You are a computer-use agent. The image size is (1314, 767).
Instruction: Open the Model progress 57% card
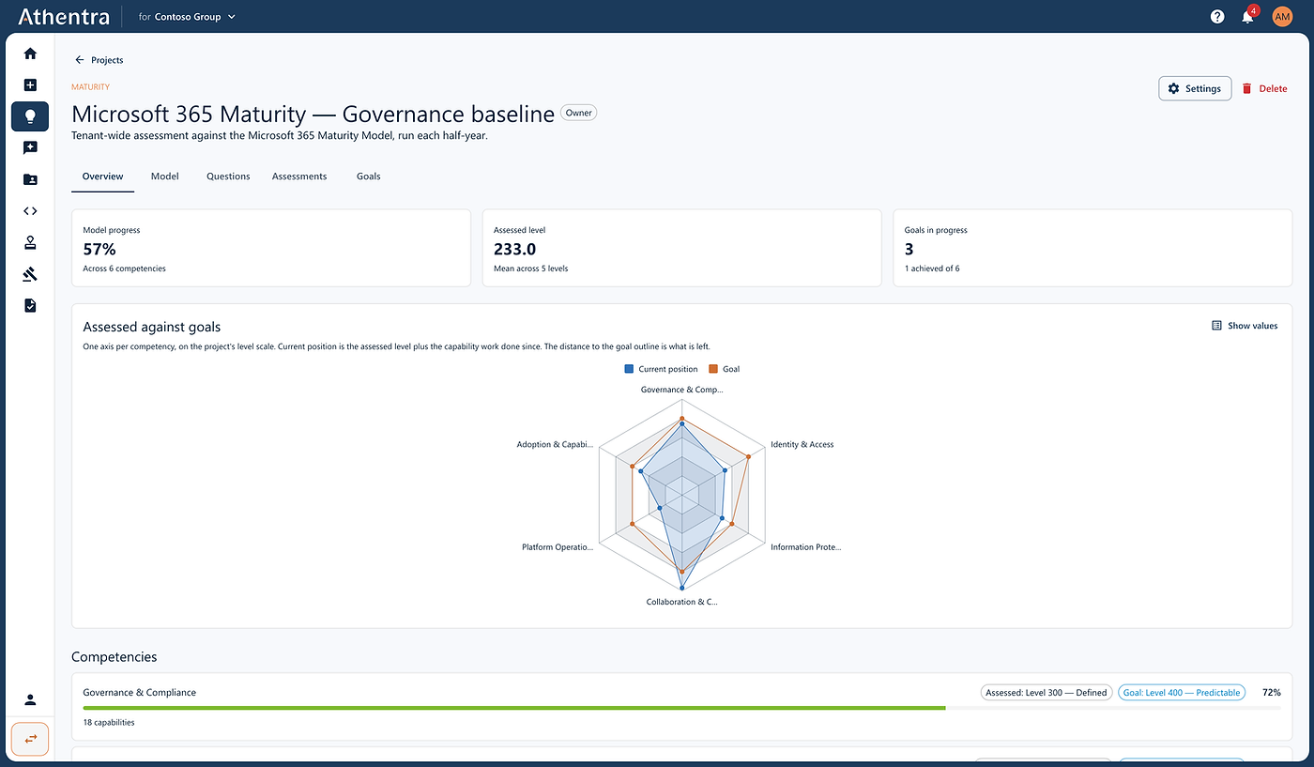pyautogui.click(x=271, y=248)
